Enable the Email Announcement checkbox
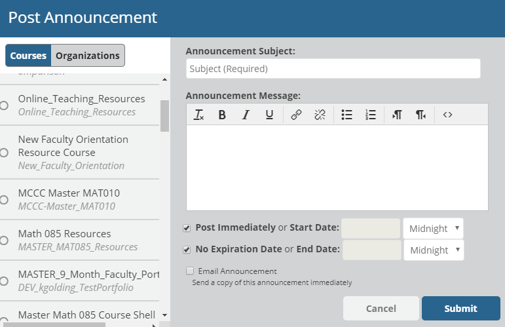 tap(190, 271)
